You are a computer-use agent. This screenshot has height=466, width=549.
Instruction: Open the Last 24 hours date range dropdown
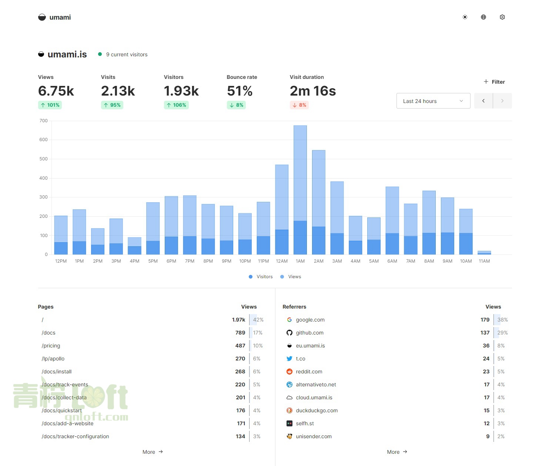click(433, 101)
